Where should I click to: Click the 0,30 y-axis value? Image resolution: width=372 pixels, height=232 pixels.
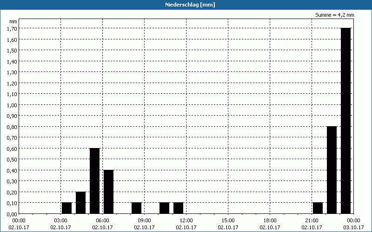(12, 181)
